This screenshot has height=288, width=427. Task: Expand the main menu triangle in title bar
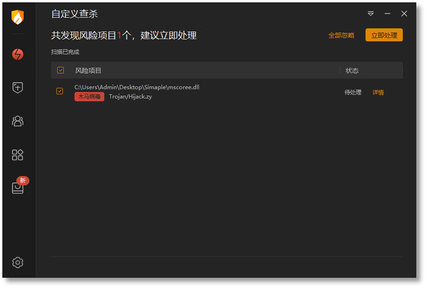click(371, 13)
